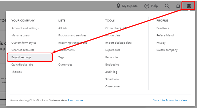Open Chart of accounts
Screen dimensions: 197x108
click(23, 50)
